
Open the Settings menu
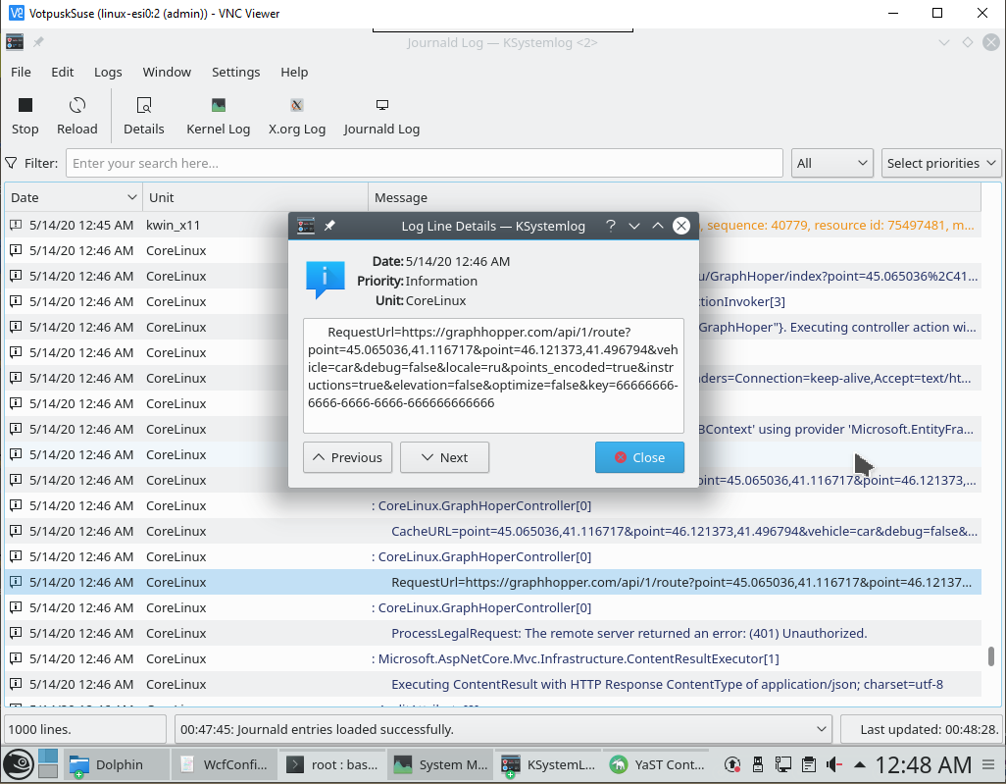pos(235,72)
